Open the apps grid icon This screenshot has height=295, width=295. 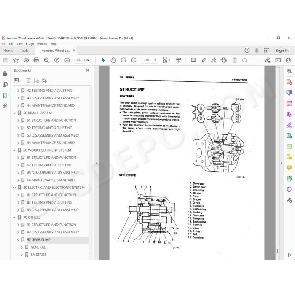[x=266, y=50]
